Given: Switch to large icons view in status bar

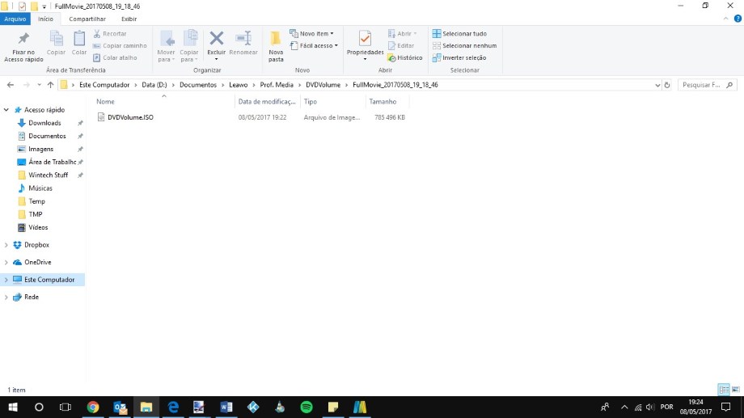Looking at the screenshot, I should click(x=735, y=390).
